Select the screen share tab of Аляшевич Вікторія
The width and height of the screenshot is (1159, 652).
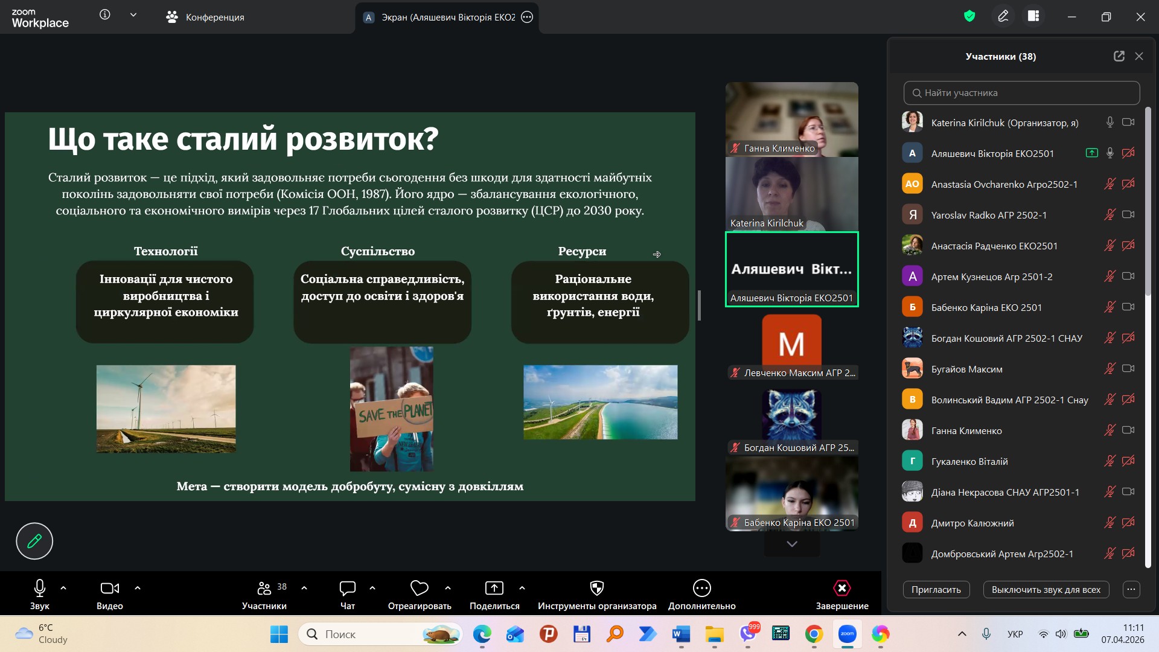pos(439,17)
